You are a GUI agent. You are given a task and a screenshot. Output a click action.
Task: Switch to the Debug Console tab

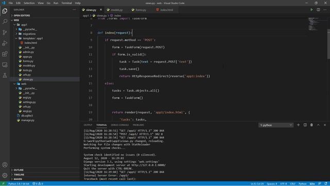(x=120, y=125)
